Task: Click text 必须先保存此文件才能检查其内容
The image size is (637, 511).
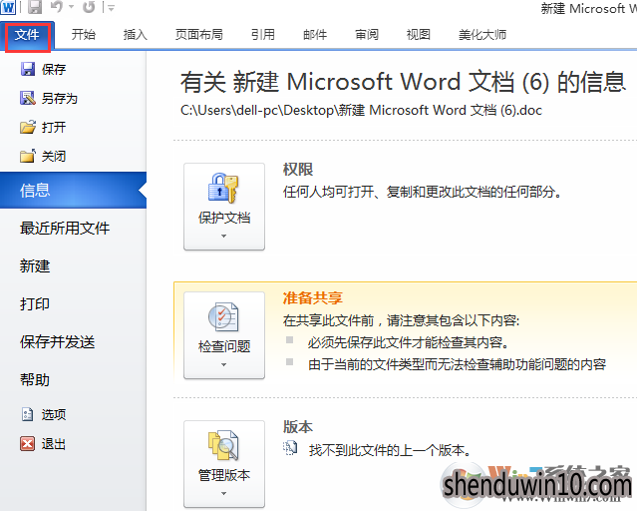Action: tap(409, 342)
